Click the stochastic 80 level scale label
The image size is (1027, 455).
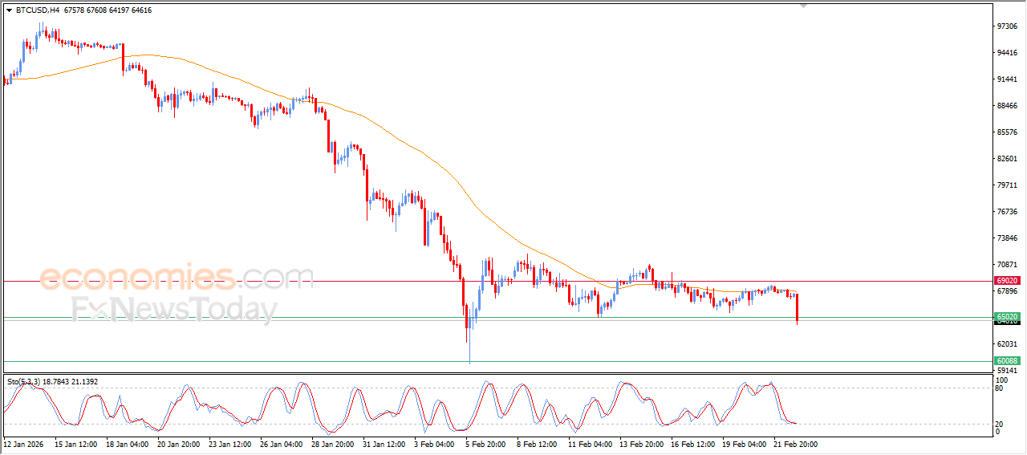[999, 388]
